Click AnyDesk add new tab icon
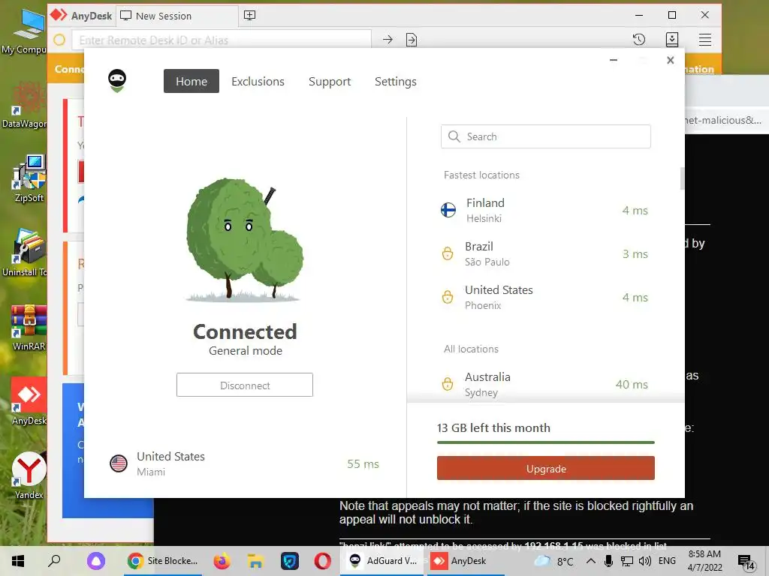Image resolution: width=769 pixels, height=576 pixels. click(249, 15)
